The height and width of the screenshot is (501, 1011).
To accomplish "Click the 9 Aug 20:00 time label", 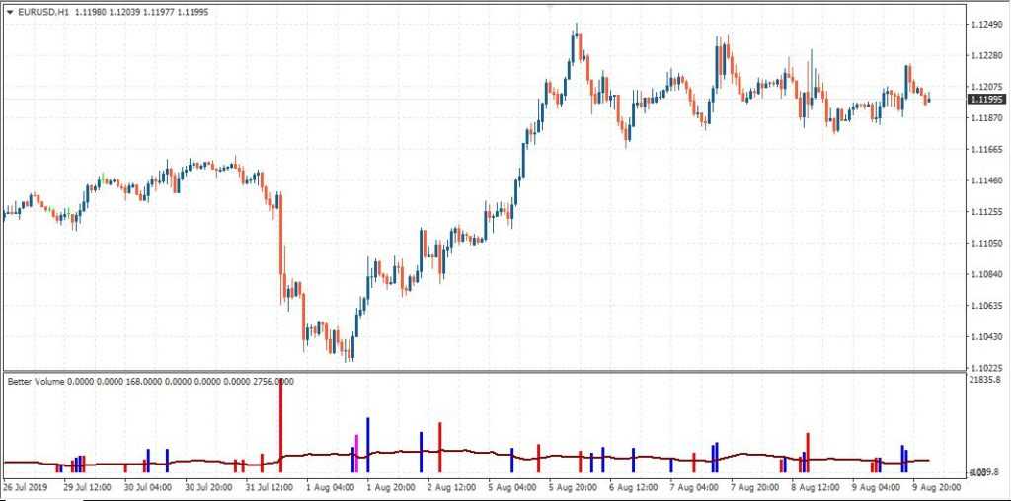I will (x=938, y=487).
